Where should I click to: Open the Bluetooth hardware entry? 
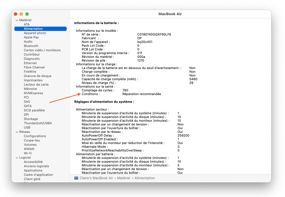31,46
